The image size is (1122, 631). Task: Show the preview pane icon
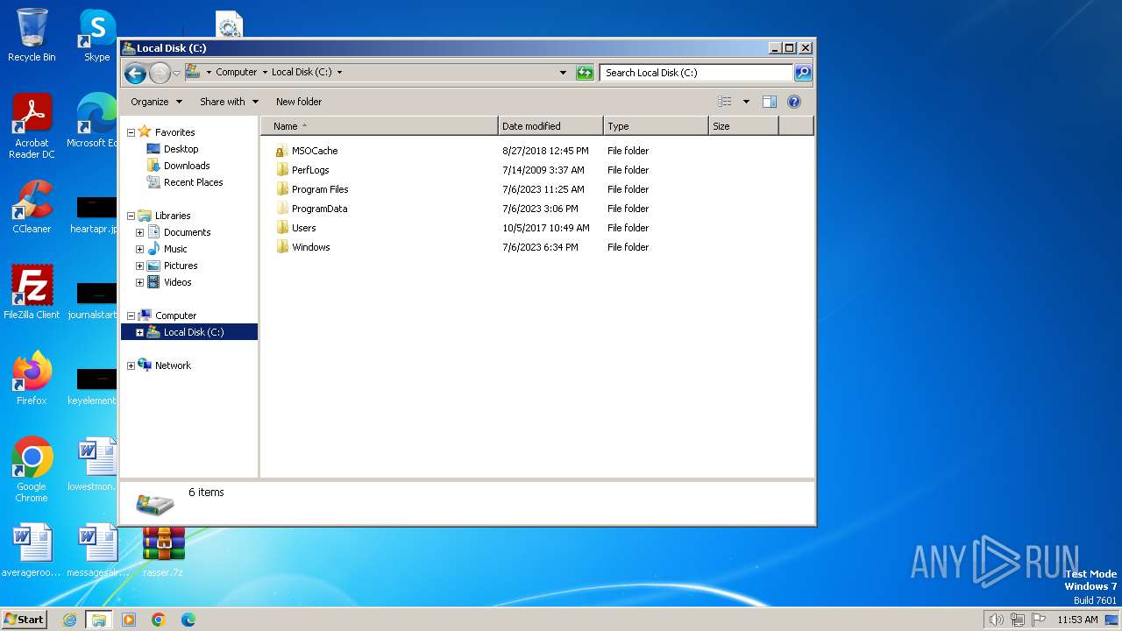pyautogui.click(x=770, y=102)
